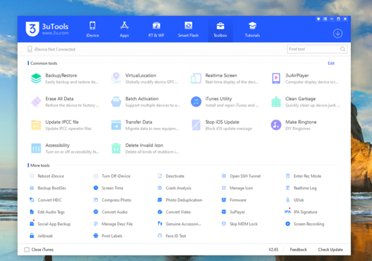The height and width of the screenshot is (261, 372).
Task: Open the Smart Flash tab
Action: 188,29
